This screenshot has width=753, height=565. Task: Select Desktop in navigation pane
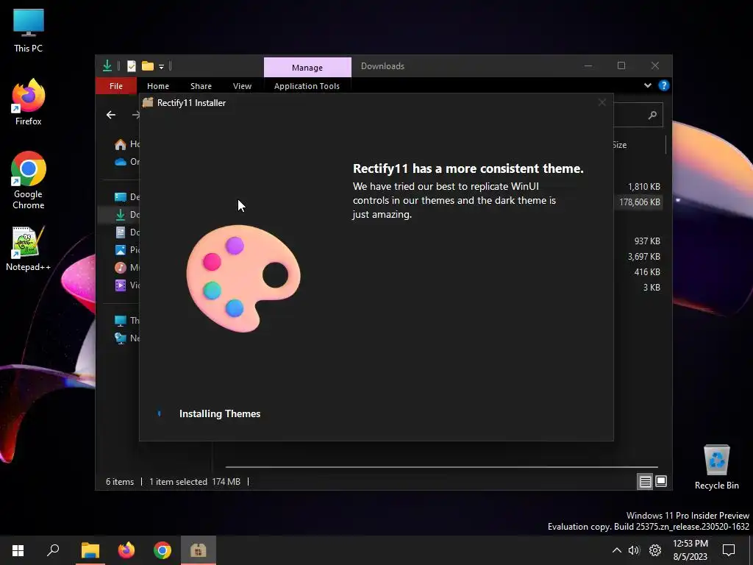point(126,196)
